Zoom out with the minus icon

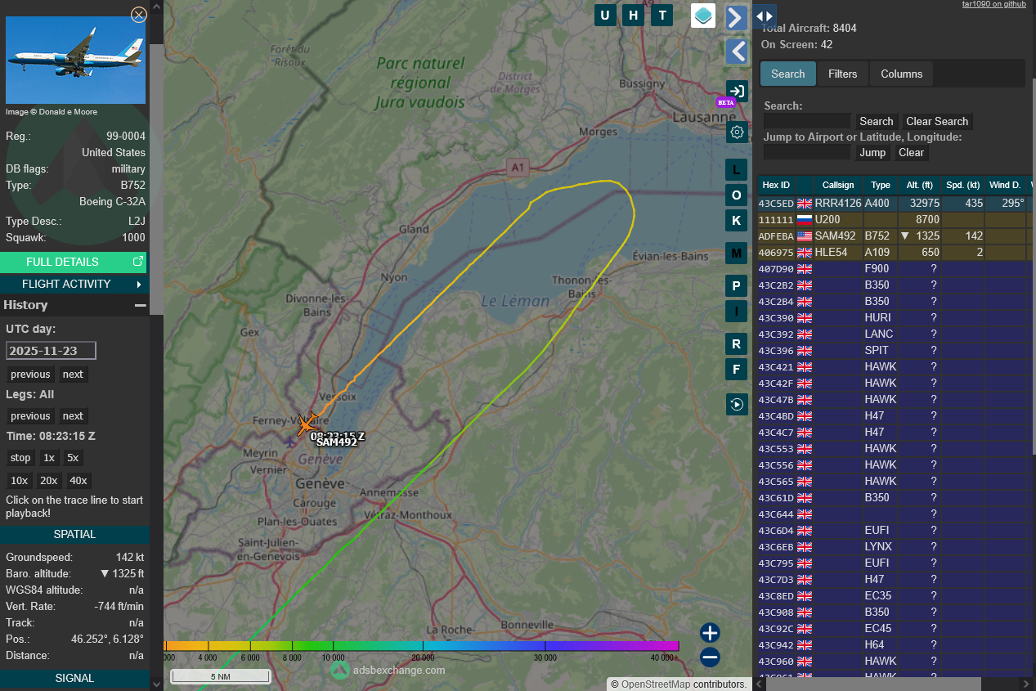pos(710,657)
